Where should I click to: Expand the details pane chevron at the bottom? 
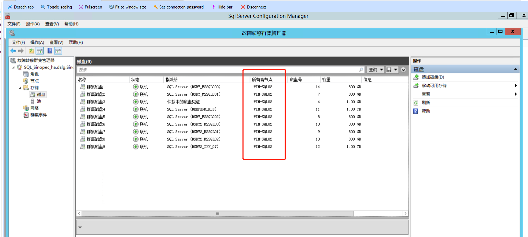[x=80, y=227]
